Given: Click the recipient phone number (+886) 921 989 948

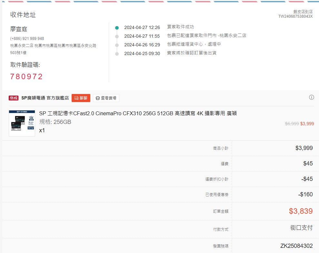Looking at the screenshot, I should click(27, 39).
